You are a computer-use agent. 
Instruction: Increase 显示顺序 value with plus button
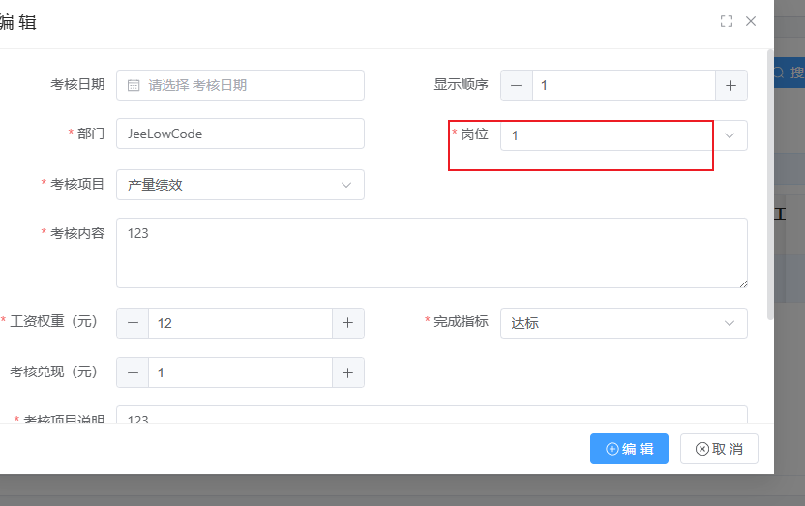(731, 85)
